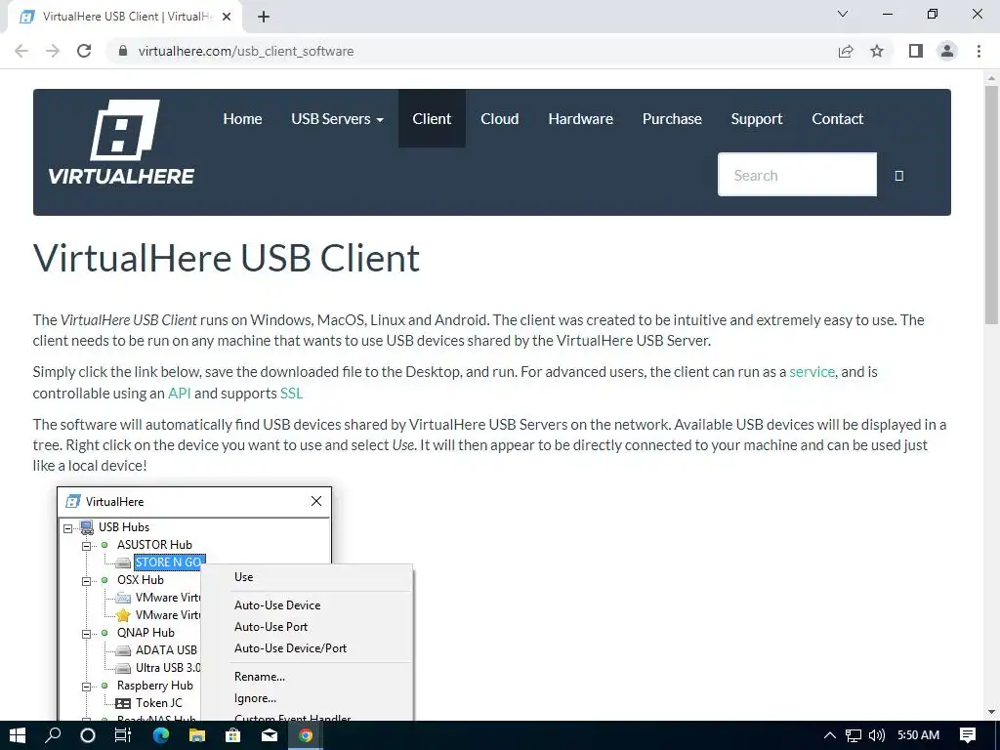Open Microsoft Store taskbar icon
The width and height of the screenshot is (1000, 750).
point(233,735)
